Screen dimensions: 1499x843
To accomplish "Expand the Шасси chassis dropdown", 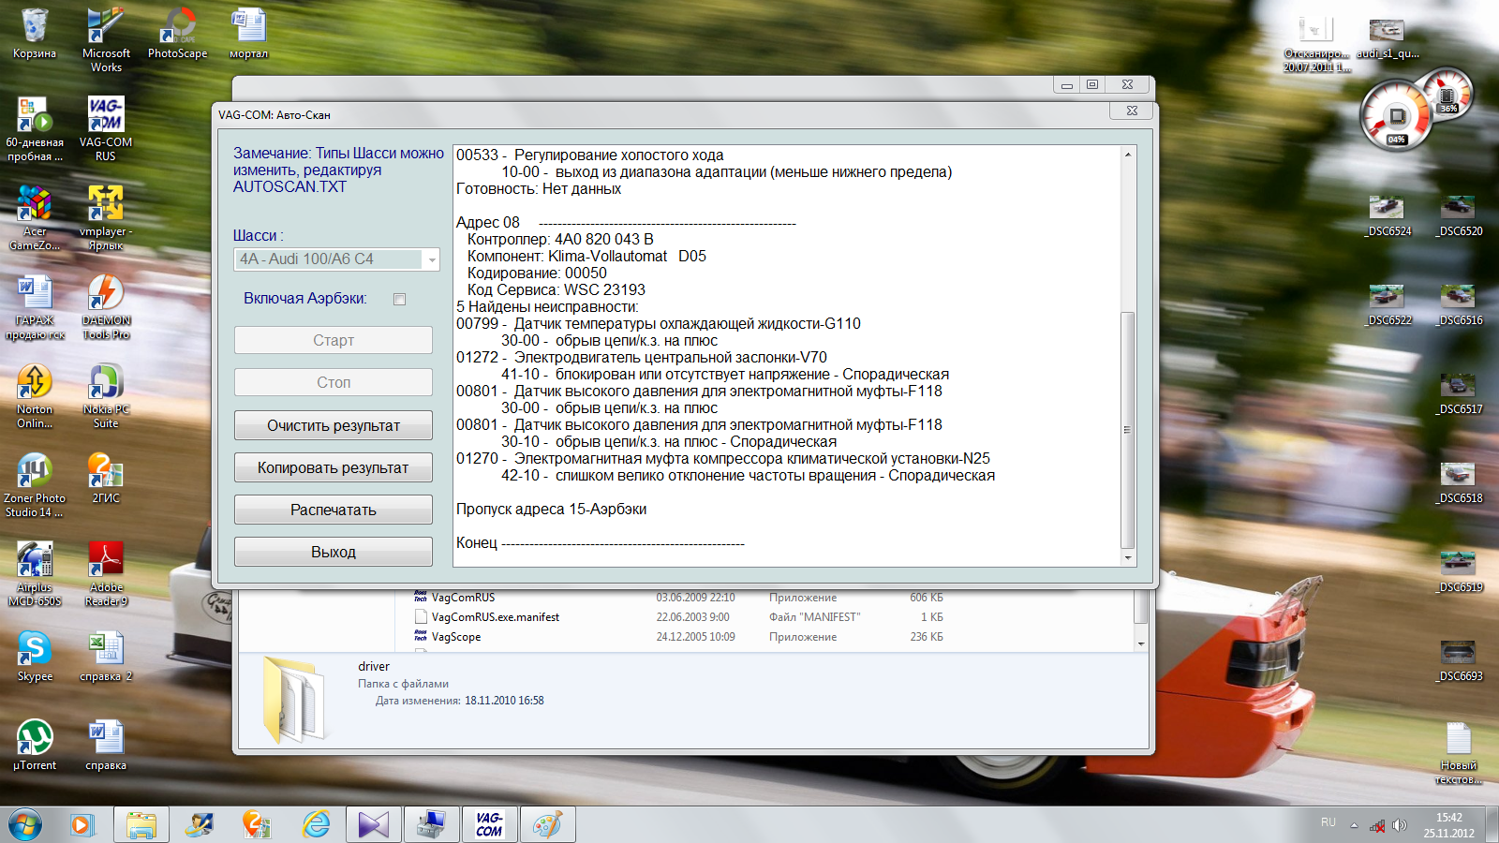I will tap(431, 259).
